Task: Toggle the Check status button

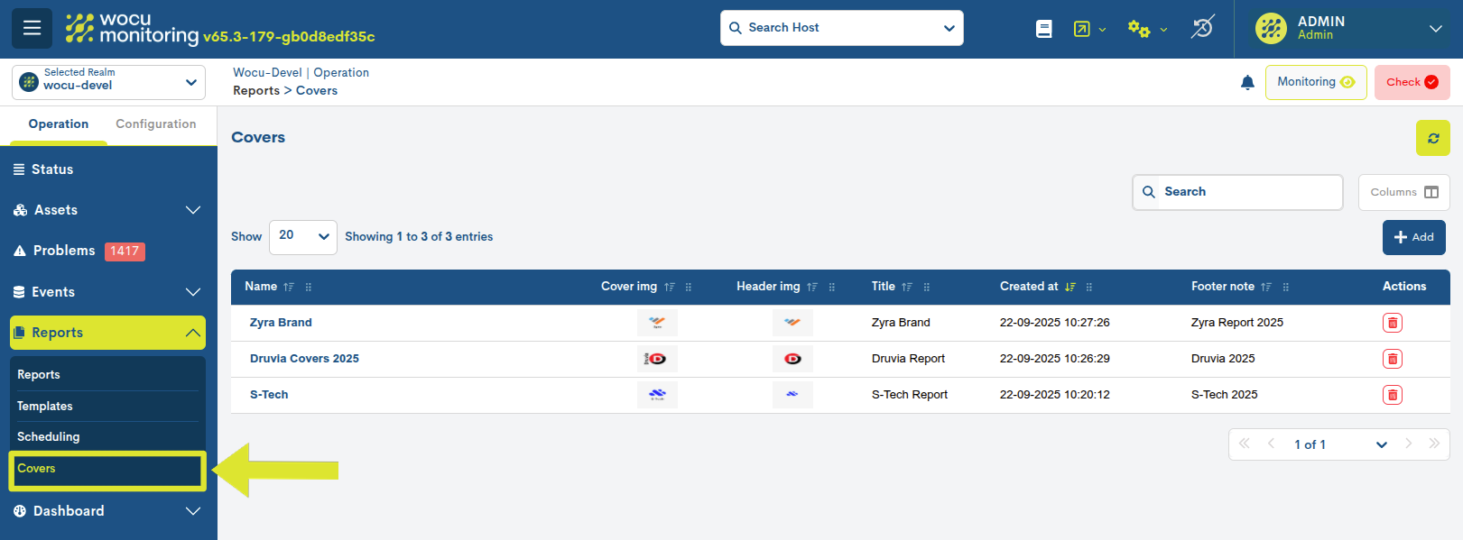Action: [1412, 82]
